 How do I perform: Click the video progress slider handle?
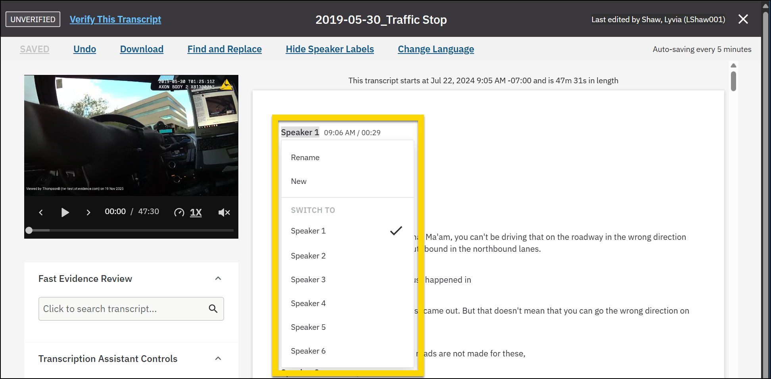29,230
